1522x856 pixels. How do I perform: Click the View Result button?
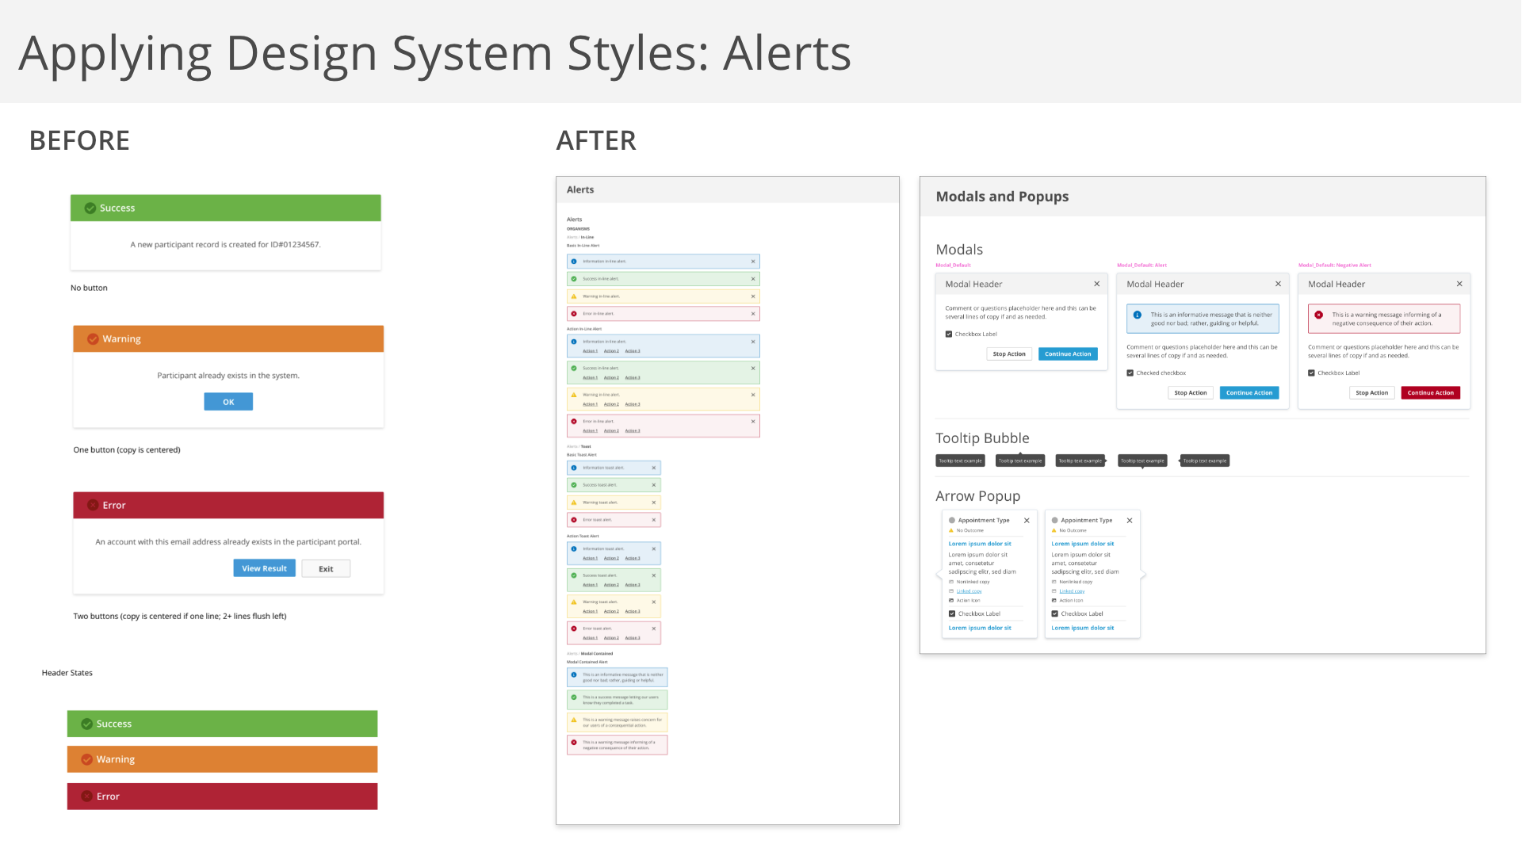(264, 568)
